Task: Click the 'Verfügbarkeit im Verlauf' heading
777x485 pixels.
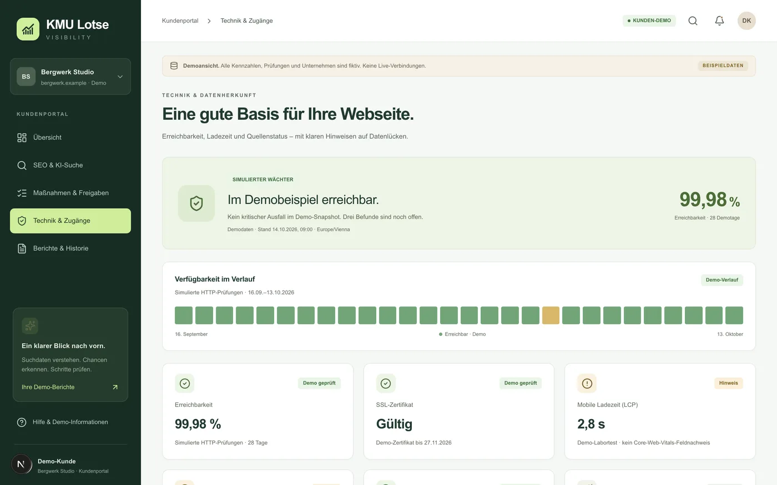Action: point(215,279)
